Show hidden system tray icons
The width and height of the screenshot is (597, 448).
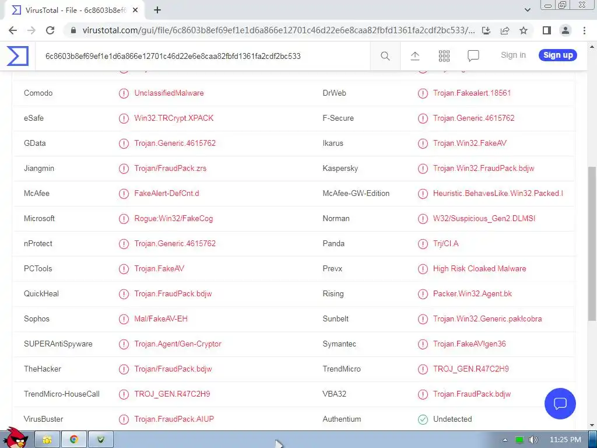(x=505, y=440)
